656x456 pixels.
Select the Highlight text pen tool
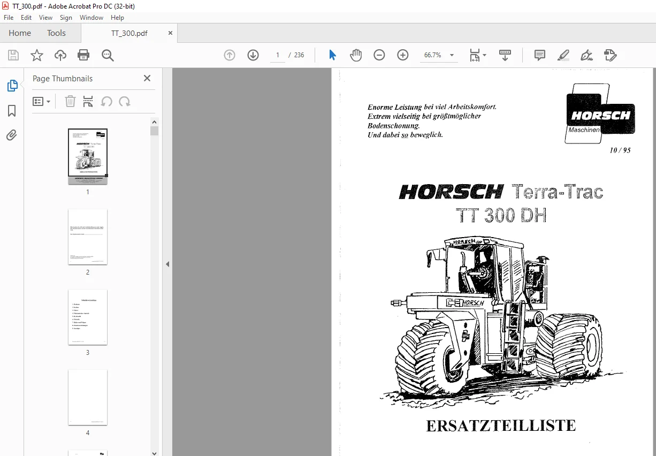(x=563, y=55)
